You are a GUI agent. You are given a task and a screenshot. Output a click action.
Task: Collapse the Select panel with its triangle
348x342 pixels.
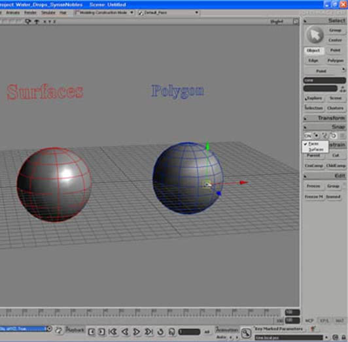[x=305, y=21]
